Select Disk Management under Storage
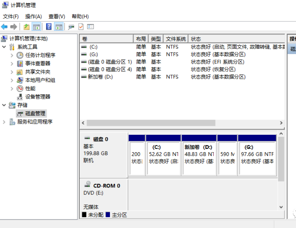This screenshot has height=228, width=296. pyautogui.click(x=35, y=113)
